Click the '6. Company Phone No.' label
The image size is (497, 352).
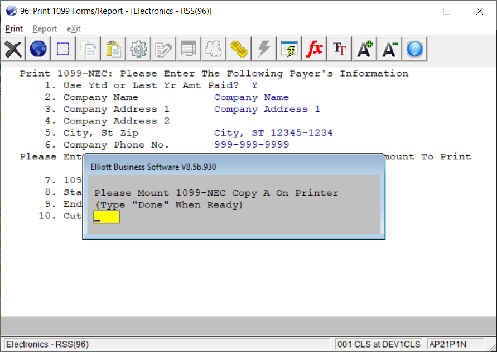(x=107, y=145)
